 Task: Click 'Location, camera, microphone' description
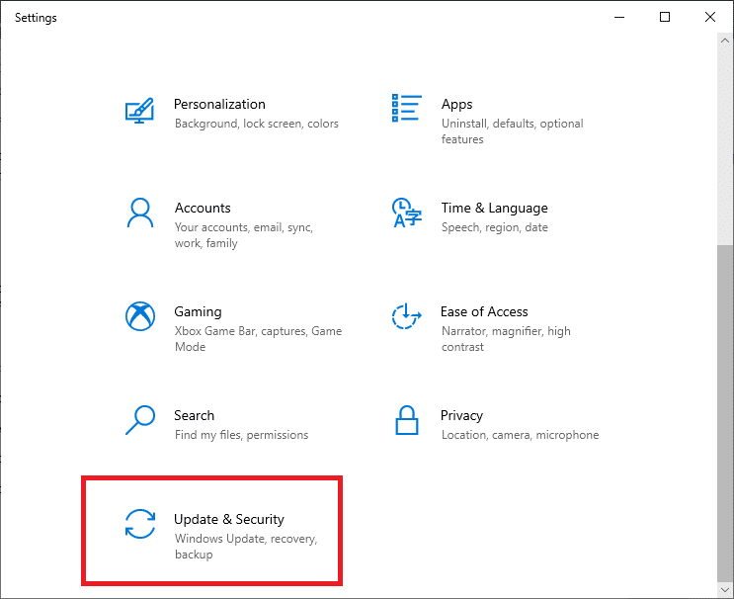coord(520,435)
